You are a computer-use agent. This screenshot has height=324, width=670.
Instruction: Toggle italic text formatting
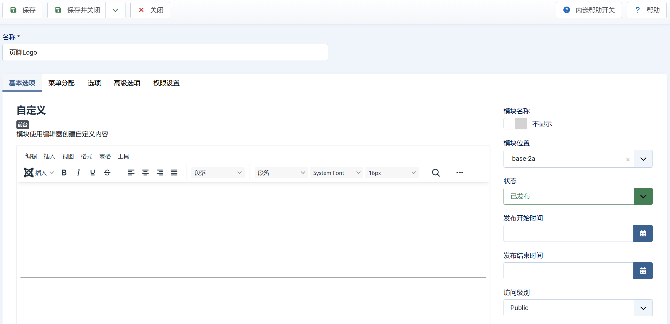78,173
